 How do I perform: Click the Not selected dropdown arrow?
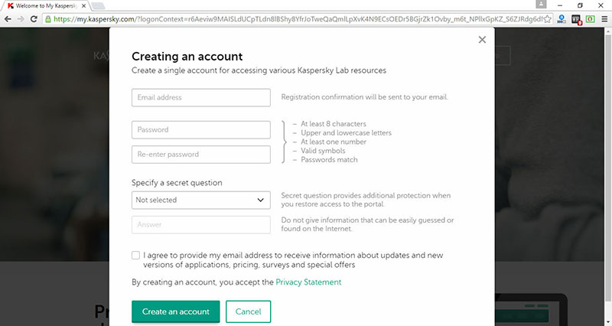point(260,200)
